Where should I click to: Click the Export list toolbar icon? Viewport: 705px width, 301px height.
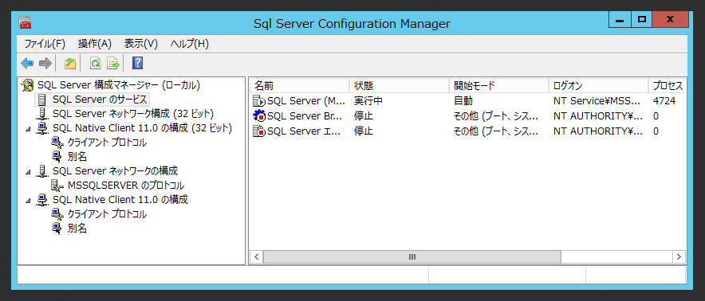point(113,64)
